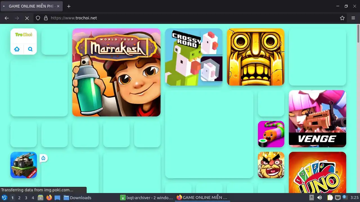Bookmark this page with the star
360x202 pixels.
[342, 18]
